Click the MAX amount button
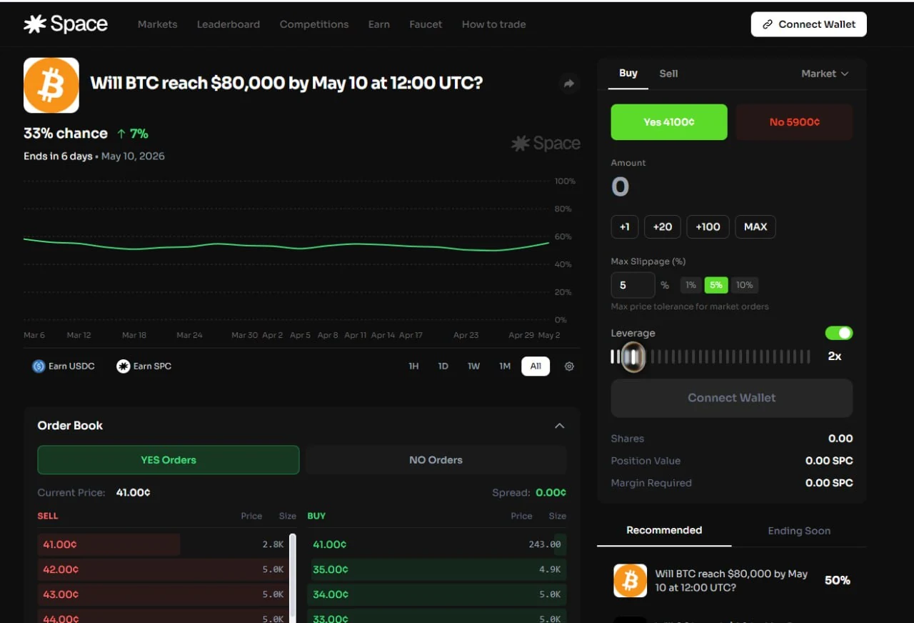The height and width of the screenshot is (623, 914). point(755,226)
